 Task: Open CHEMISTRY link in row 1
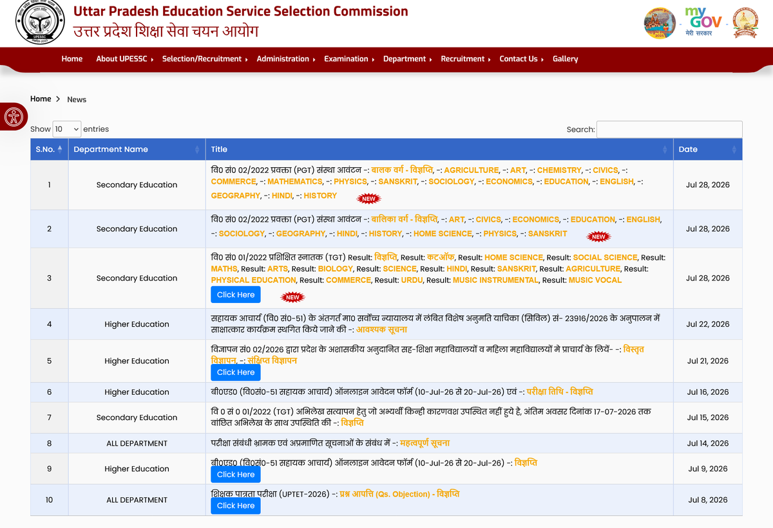pyautogui.click(x=559, y=170)
